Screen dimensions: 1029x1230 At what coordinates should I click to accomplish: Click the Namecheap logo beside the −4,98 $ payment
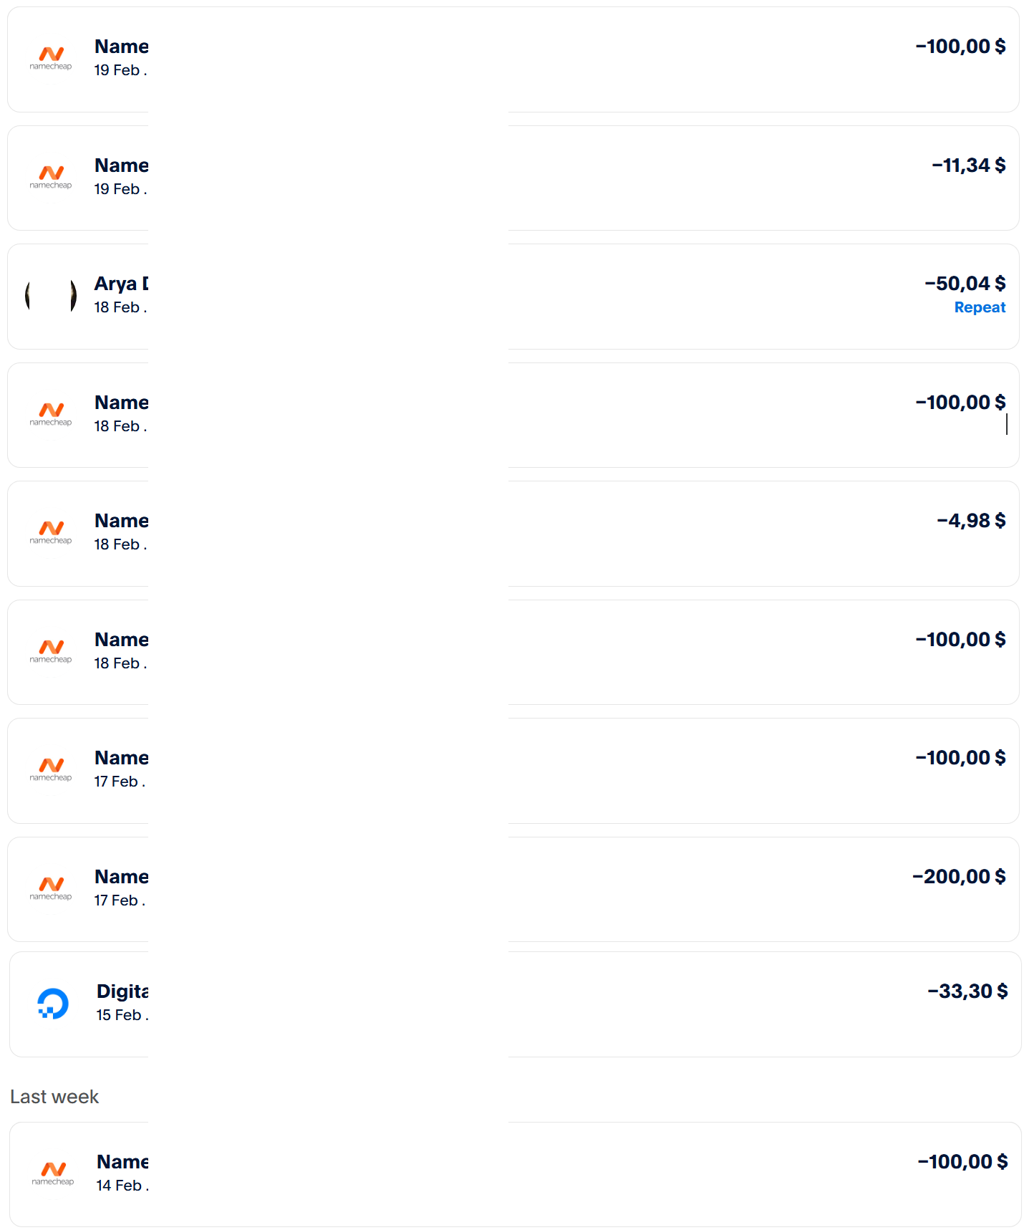point(51,532)
